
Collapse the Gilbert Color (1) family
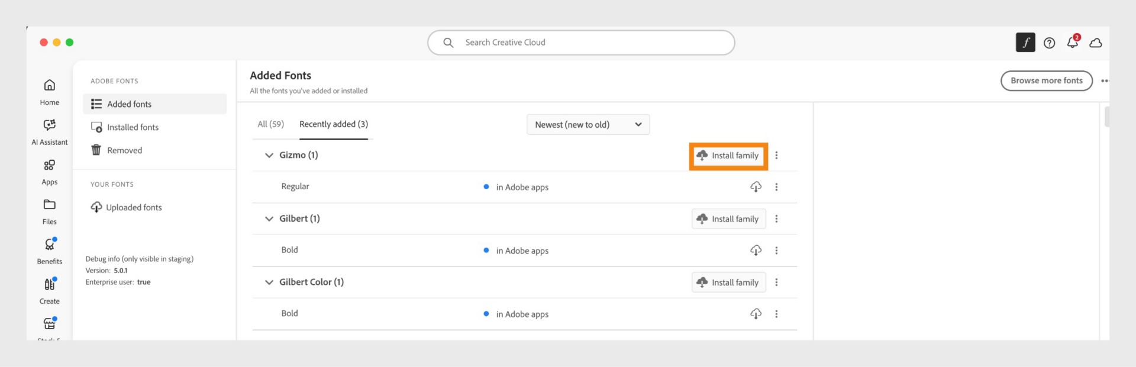(x=269, y=282)
